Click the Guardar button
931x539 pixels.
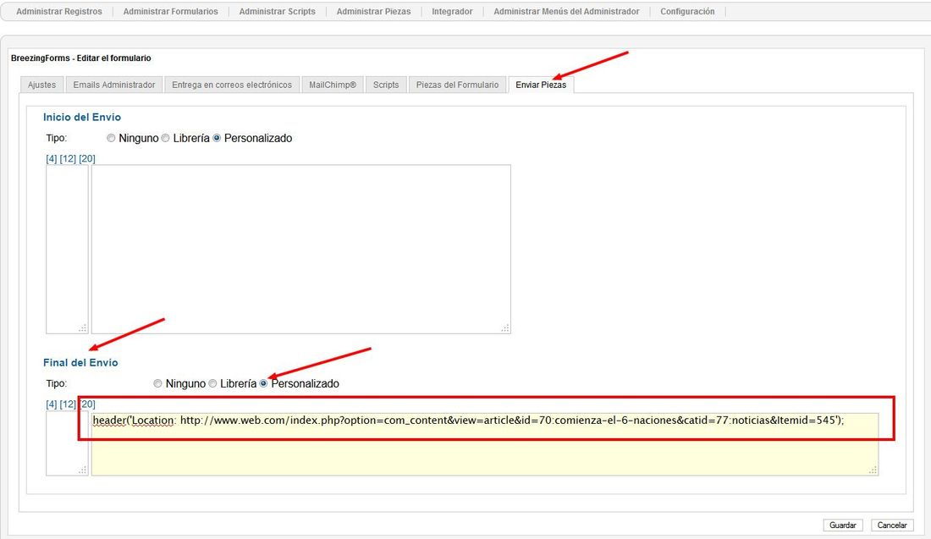pyautogui.click(x=842, y=525)
